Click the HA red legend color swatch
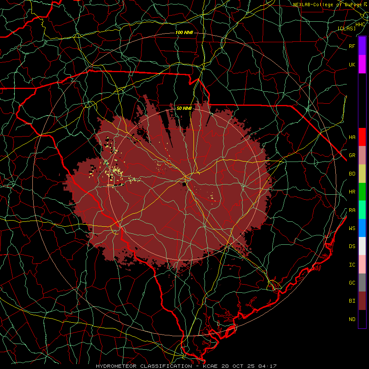This screenshot has width=369, height=369. (x=362, y=137)
